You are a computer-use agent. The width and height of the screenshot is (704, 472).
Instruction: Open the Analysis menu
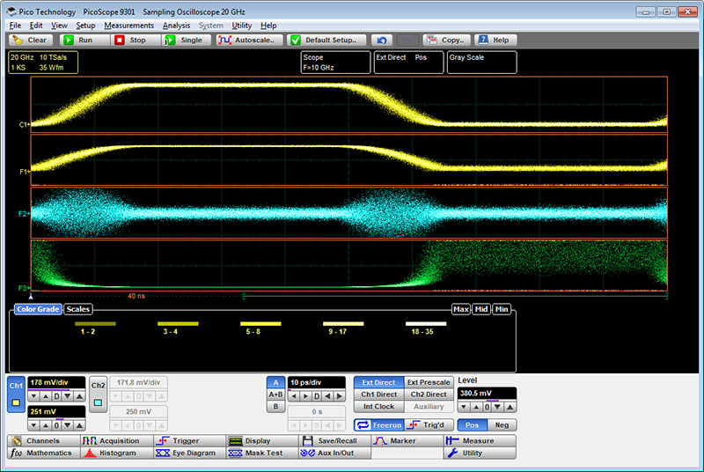pos(176,26)
